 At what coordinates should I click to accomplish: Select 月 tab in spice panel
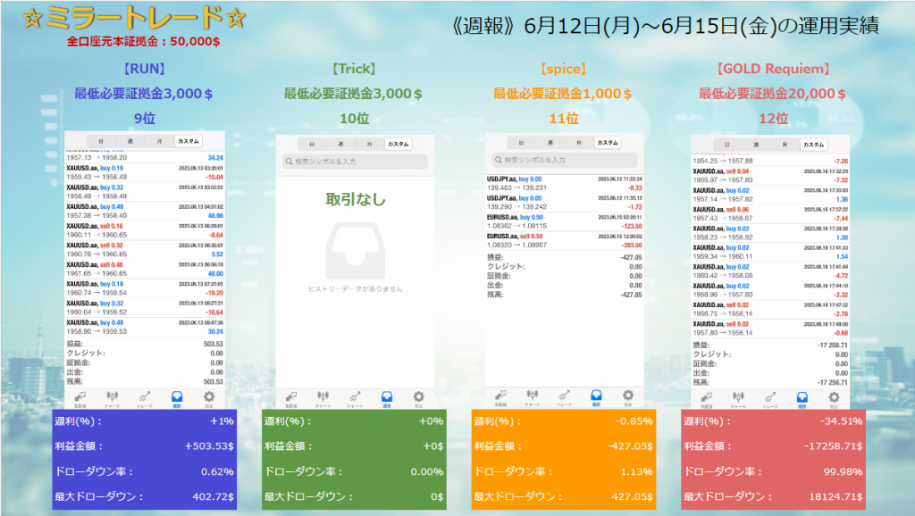[x=579, y=143]
